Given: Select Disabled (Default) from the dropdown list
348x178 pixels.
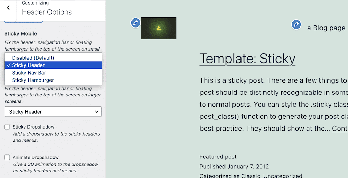Looking at the screenshot, I should point(33,58).
